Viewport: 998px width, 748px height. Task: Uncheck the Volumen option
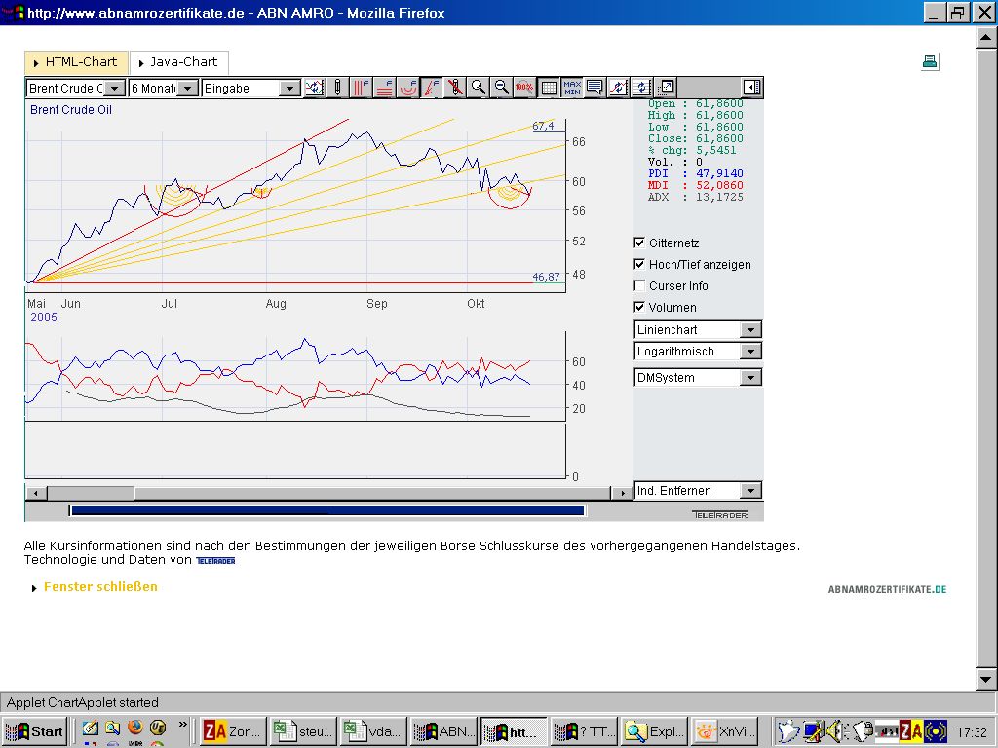[640, 307]
